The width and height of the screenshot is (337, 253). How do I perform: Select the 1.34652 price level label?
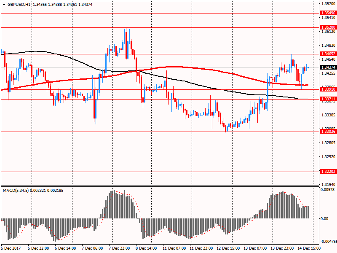coord(328,54)
